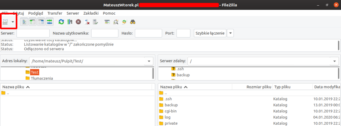
Task: Open the Serwer menu
Action: 73,13
